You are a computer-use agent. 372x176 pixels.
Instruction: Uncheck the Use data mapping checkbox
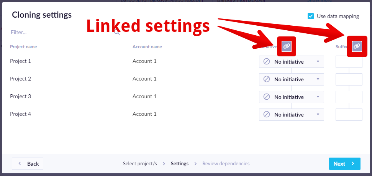pyautogui.click(x=311, y=16)
